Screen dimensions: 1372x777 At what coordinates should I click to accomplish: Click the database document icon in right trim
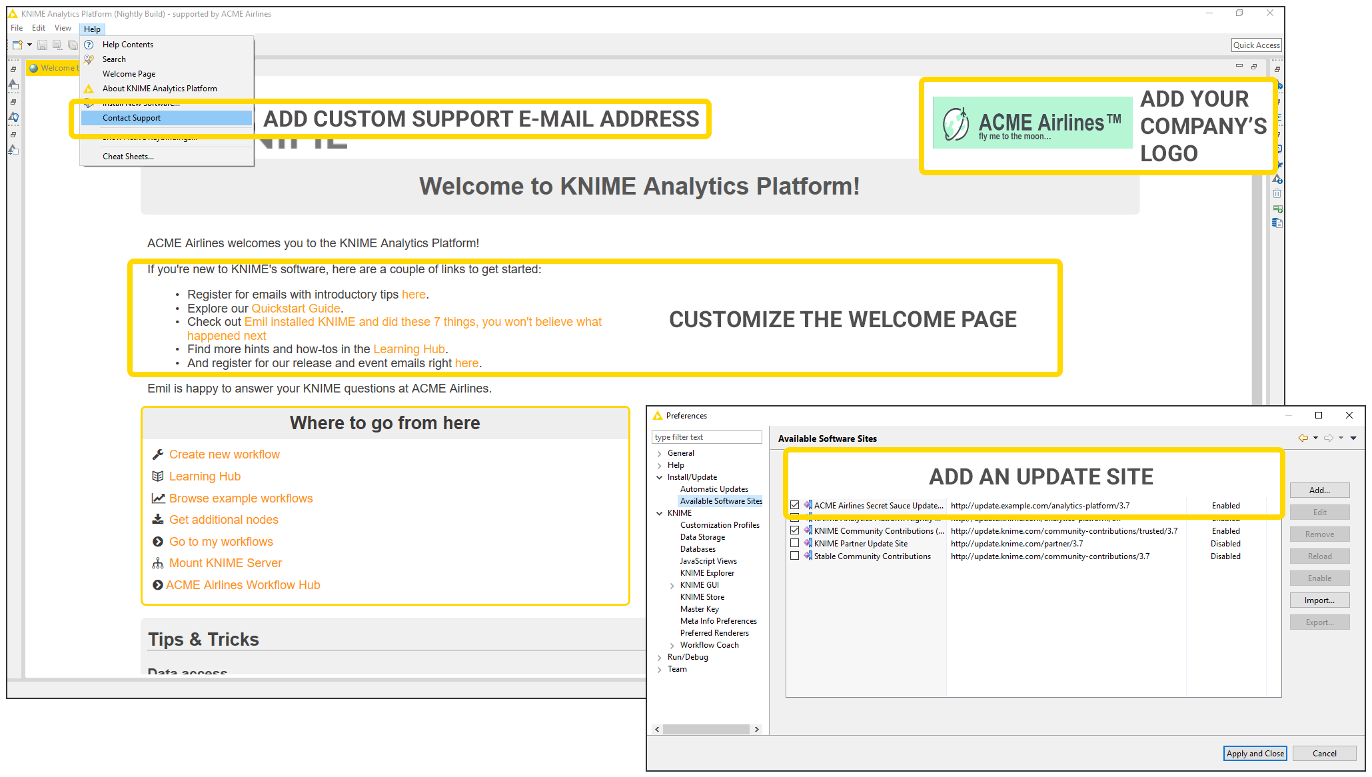[1277, 223]
